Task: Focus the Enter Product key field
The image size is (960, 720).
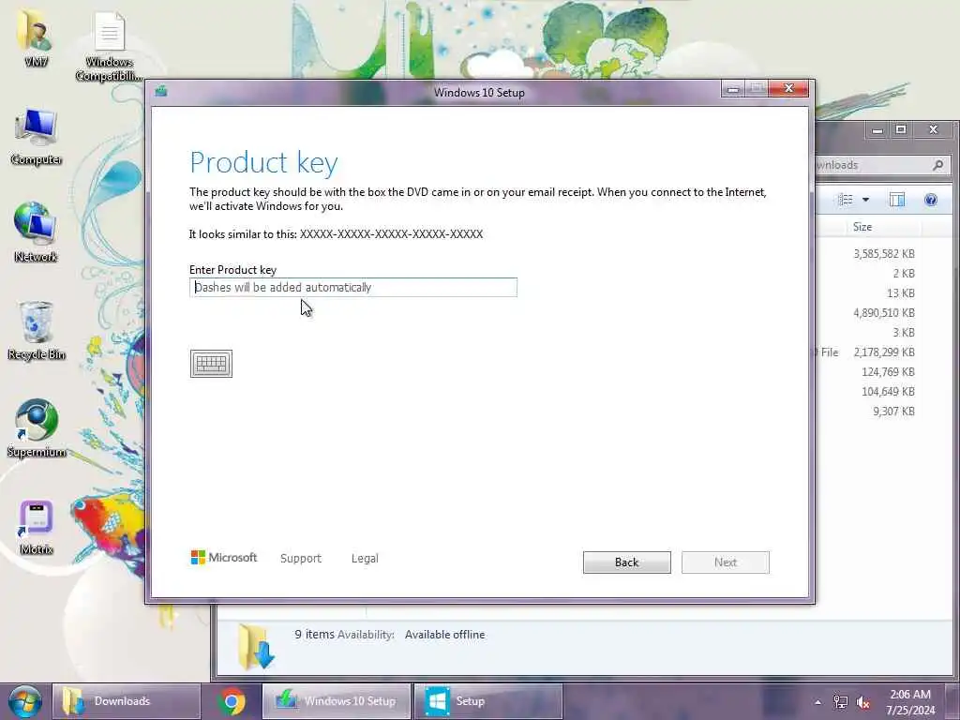Action: [353, 287]
